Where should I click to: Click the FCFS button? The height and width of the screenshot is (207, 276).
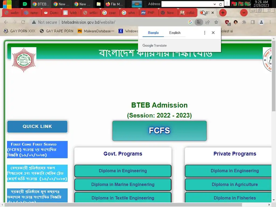click(160, 131)
